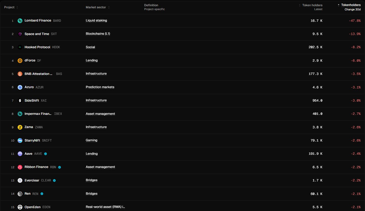Open the Real-world asset (RWA) sector link
365x211 pixels.
coord(105,207)
